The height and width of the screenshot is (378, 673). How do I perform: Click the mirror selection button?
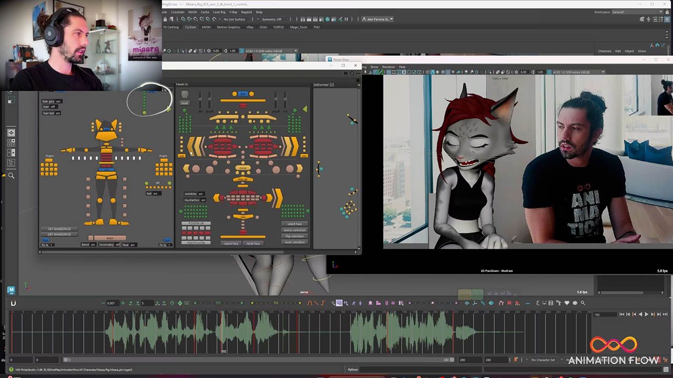pyautogui.click(x=294, y=230)
